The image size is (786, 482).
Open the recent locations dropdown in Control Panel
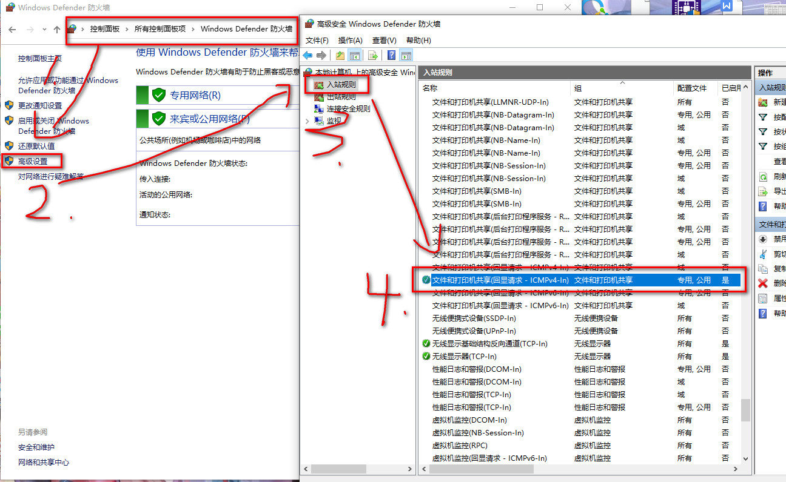click(x=44, y=29)
